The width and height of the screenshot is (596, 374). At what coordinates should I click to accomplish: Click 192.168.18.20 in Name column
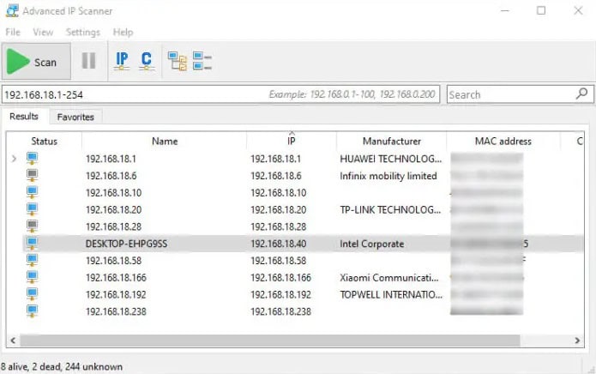click(113, 210)
